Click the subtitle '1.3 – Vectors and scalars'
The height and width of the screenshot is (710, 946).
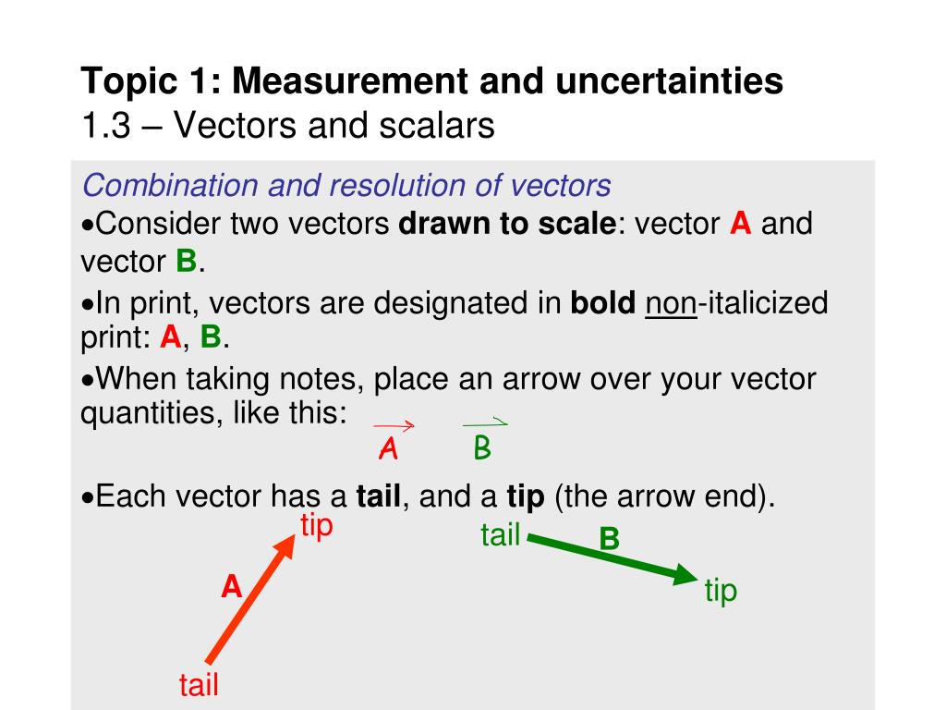(288, 126)
